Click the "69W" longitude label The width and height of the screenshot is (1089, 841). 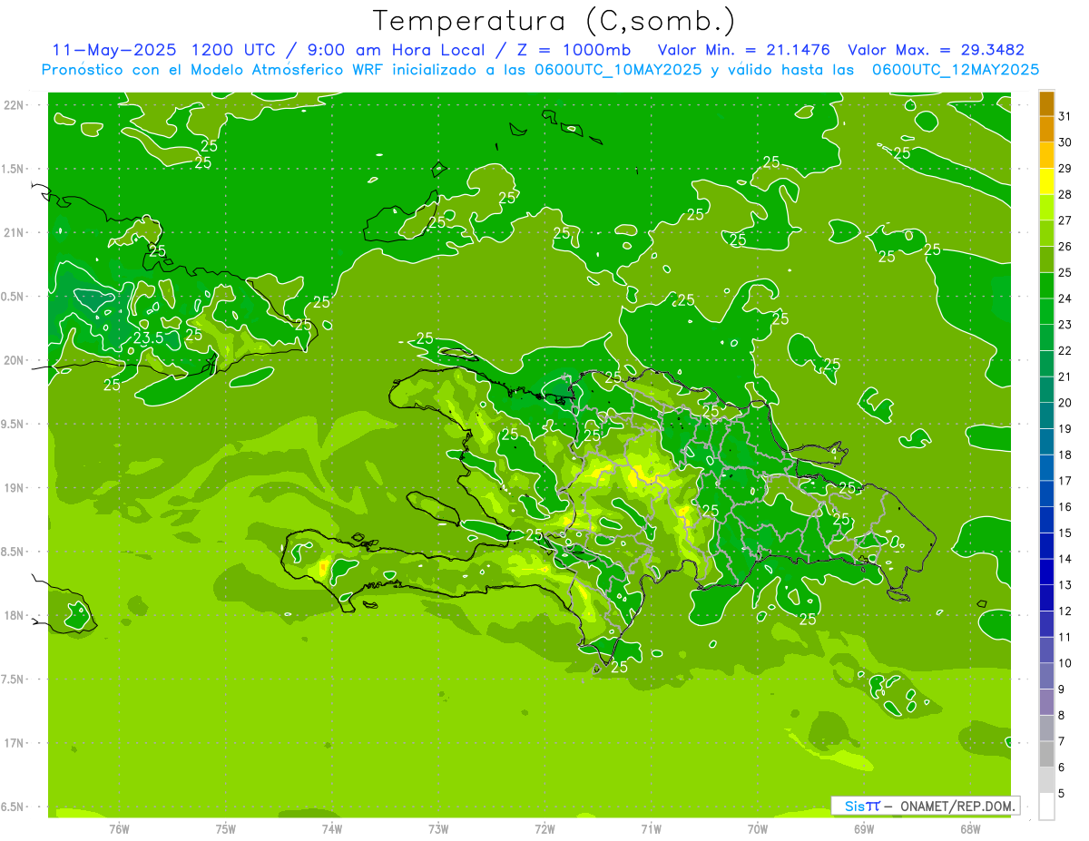(864, 827)
